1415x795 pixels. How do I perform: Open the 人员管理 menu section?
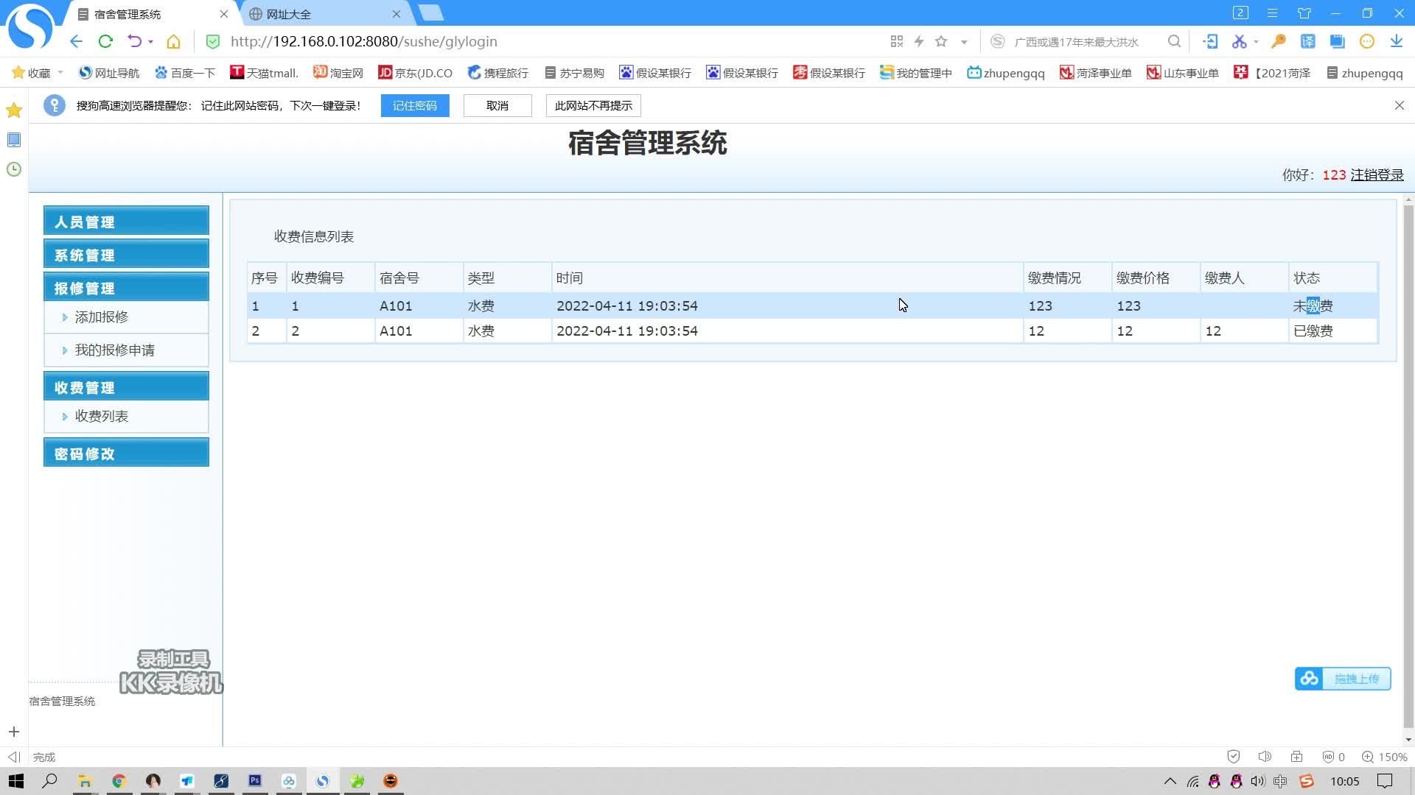tap(84, 221)
